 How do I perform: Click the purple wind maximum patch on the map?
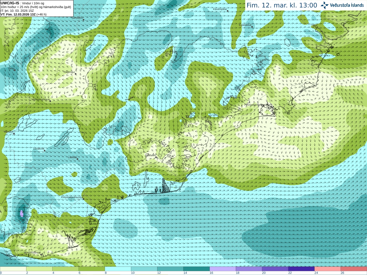click(22, 213)
